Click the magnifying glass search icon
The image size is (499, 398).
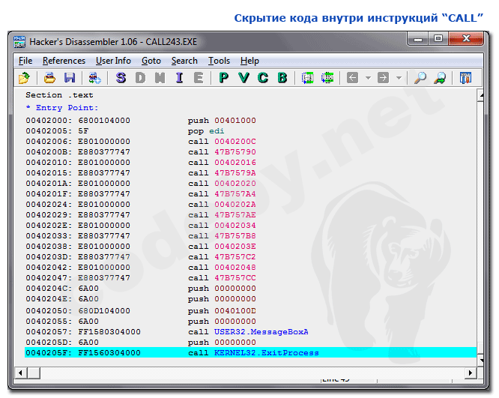pos(420,78)
